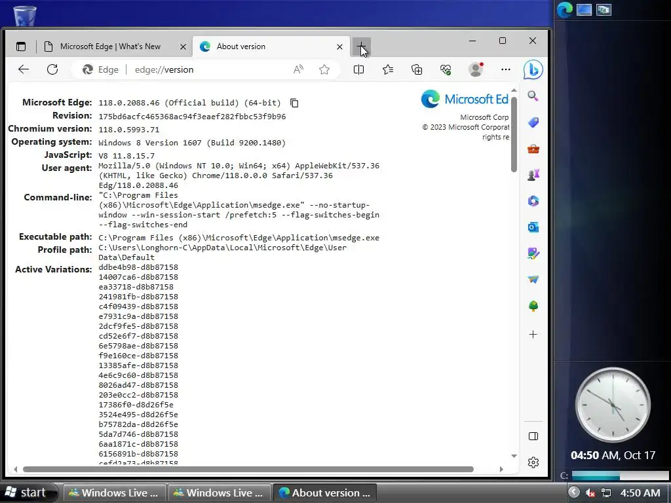Toggle split screen view
This screenshot has width=671, height=503.
point(358,69)
